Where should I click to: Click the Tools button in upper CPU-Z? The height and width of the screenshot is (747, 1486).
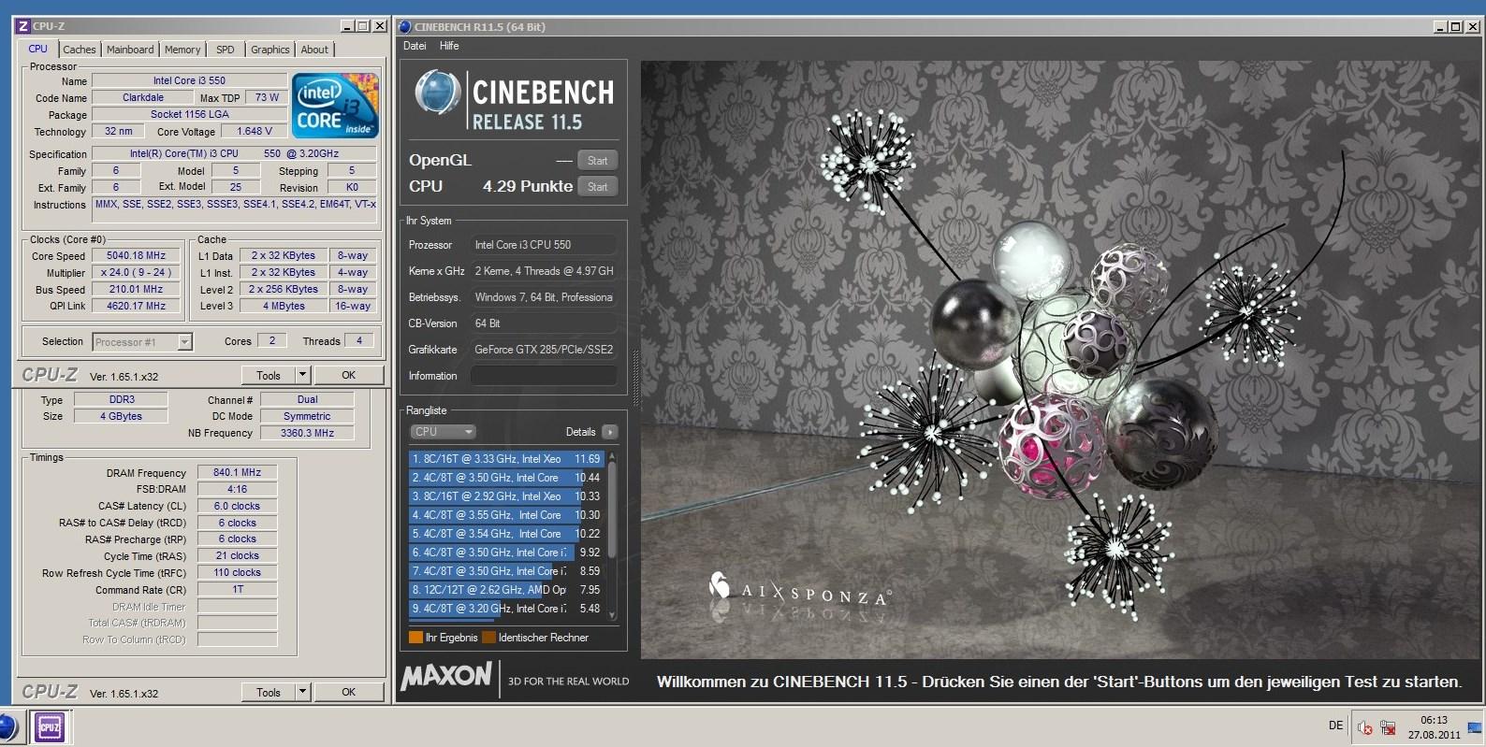pos(269,375)
